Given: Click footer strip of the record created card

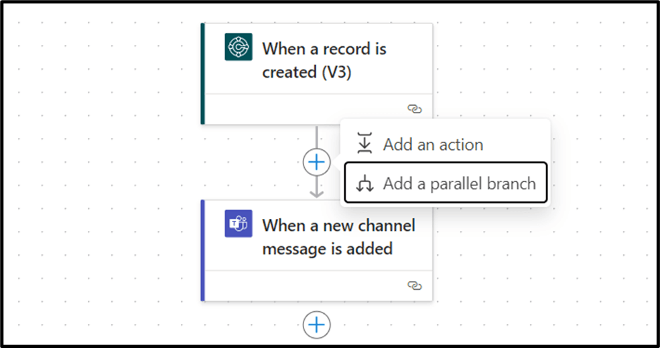Looking at the screenshot, I should [x=302, y=109].
